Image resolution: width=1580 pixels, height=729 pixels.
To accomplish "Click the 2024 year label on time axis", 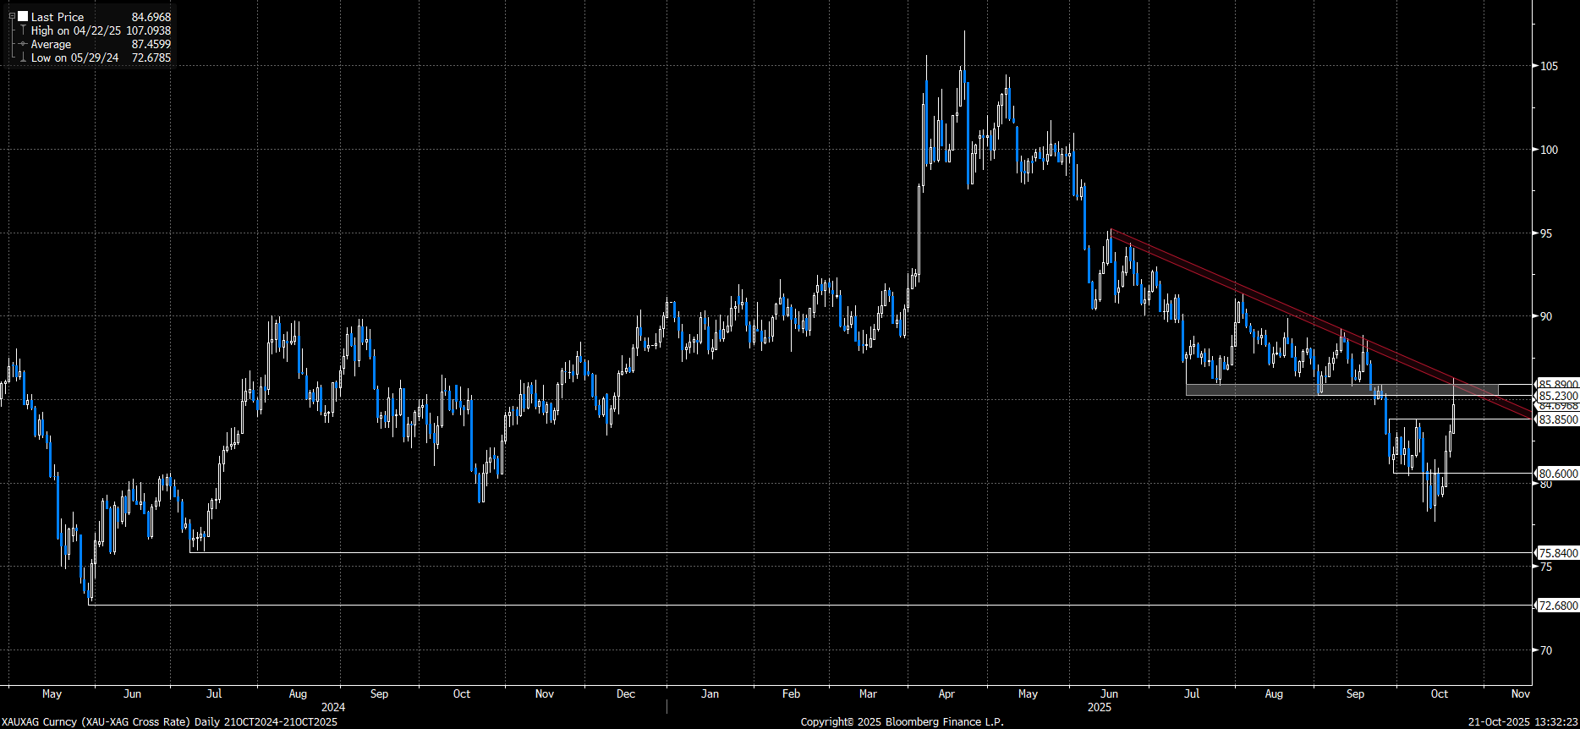I will pyautogui.click(x=332, y=707).
